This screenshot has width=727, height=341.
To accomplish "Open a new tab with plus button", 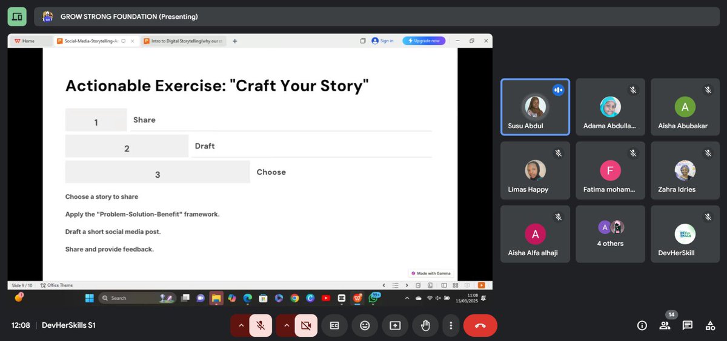I will [235, 41].
